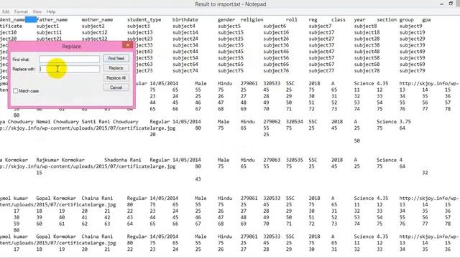This screenshot has width=460, height=258.
Task: Toggle the Match case checkbox
Action: (x=16, y=91)
